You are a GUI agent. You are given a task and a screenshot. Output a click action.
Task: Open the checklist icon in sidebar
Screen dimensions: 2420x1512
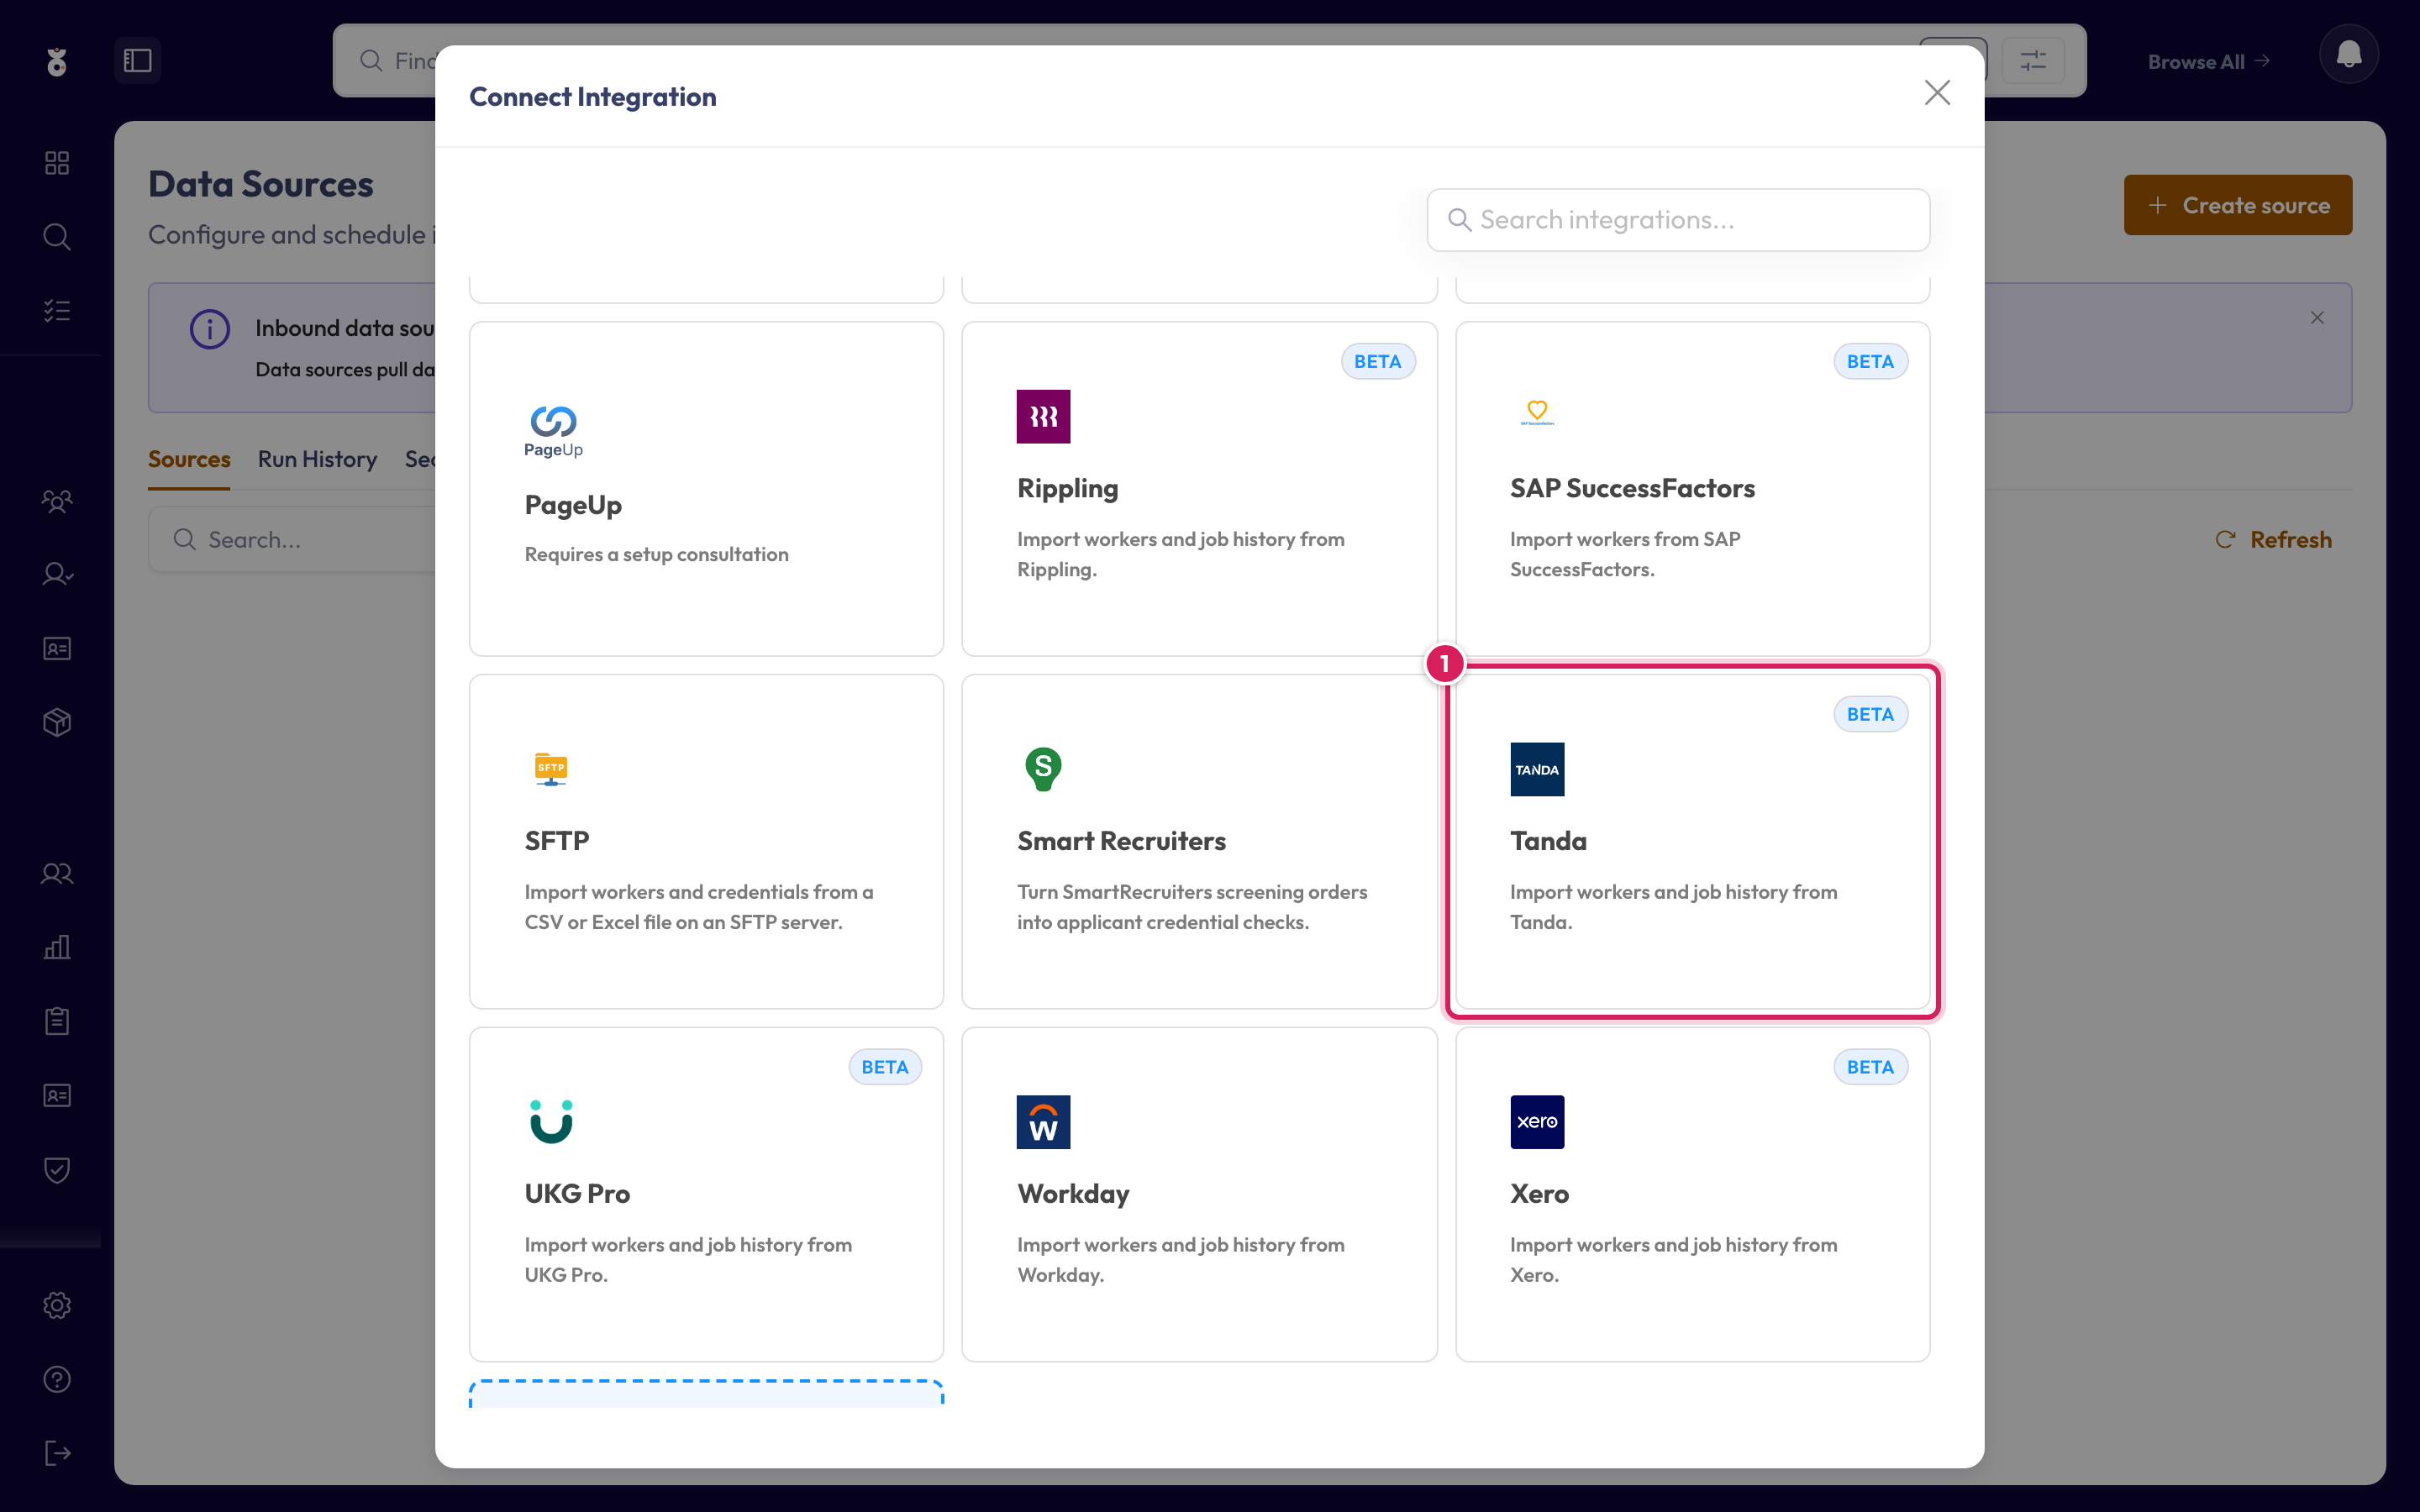[57, 311]
